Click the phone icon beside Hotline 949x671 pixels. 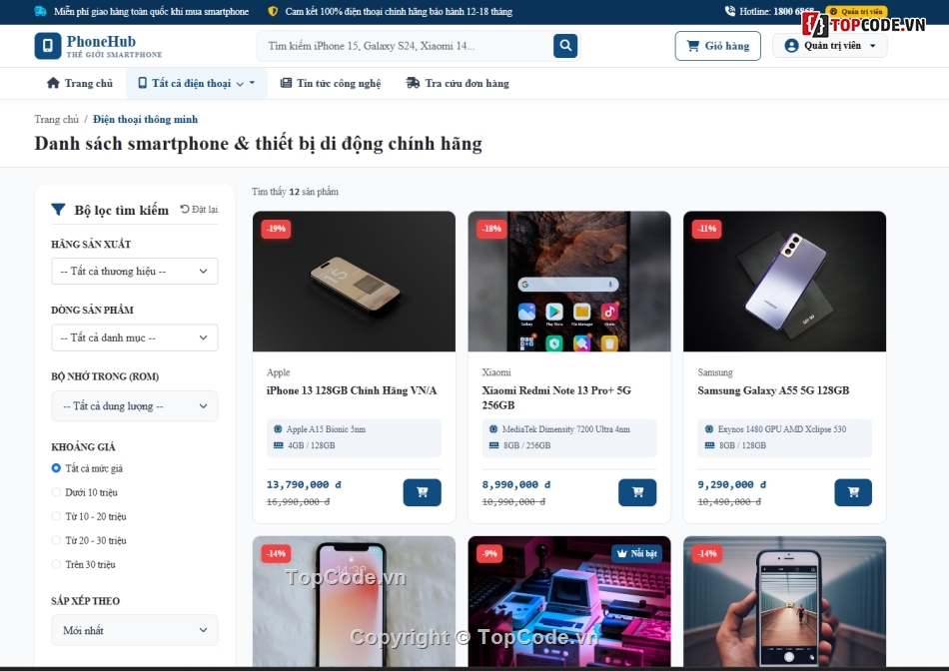(730, 11)
